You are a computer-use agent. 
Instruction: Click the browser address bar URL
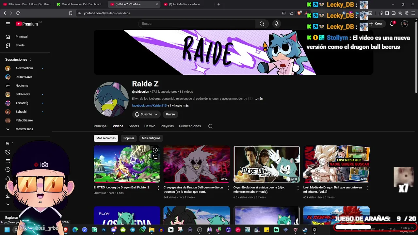pyautogui.click(x=107, y=13)
